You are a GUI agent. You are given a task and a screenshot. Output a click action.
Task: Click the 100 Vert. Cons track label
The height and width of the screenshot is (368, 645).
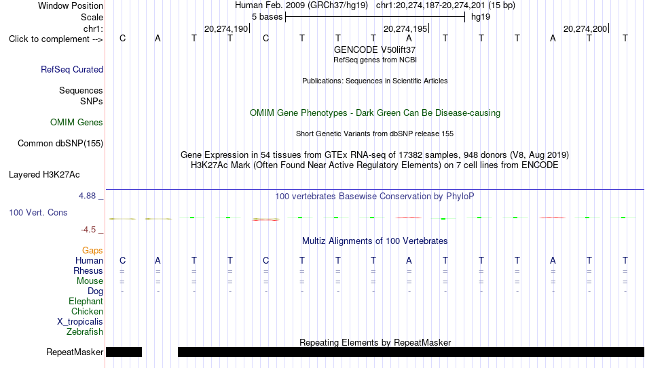click(x=38, y=212)
